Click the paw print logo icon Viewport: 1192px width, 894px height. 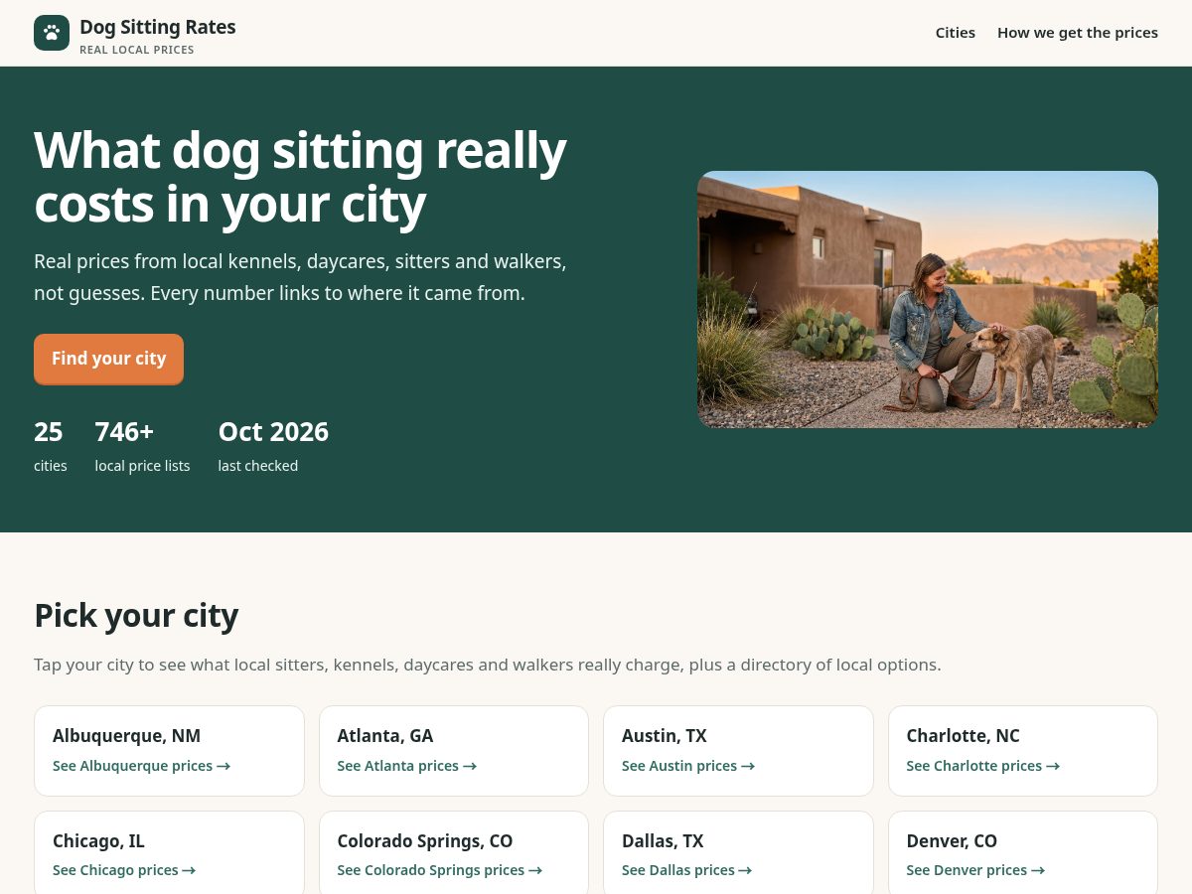[x=52, y=33]
